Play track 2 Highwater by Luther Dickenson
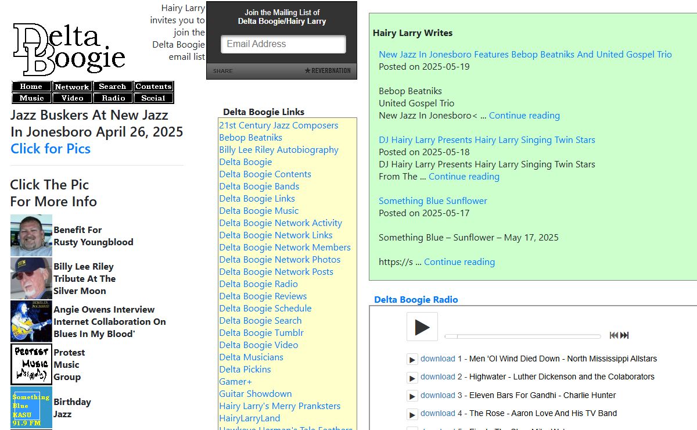Viewport: 697px width, 430px height. click(x=412, y=378)
